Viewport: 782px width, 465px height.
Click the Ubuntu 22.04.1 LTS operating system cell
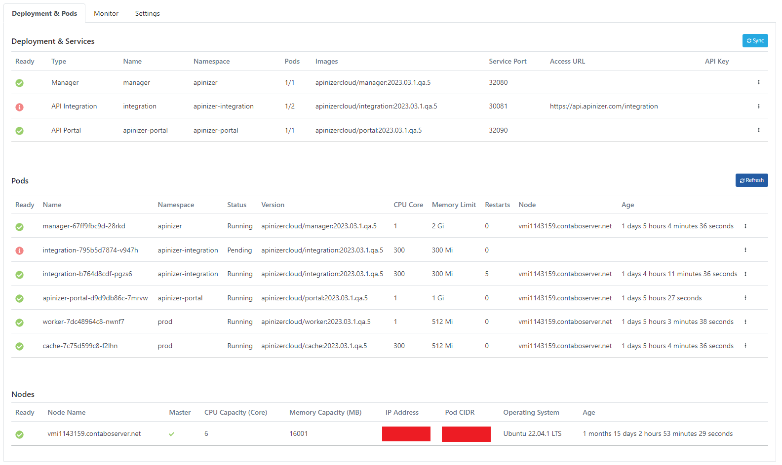click(x=532, y=434)
